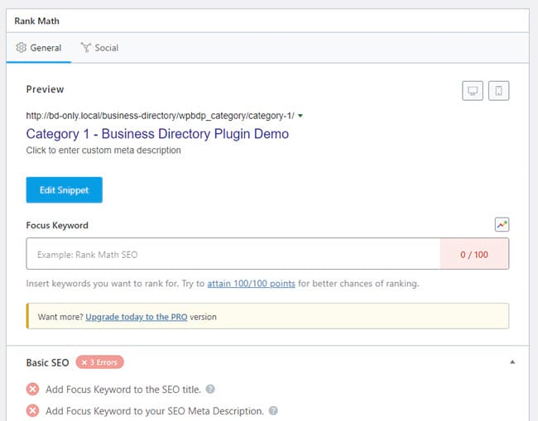Open Upgrade today to the PRO link

[137, 317]
